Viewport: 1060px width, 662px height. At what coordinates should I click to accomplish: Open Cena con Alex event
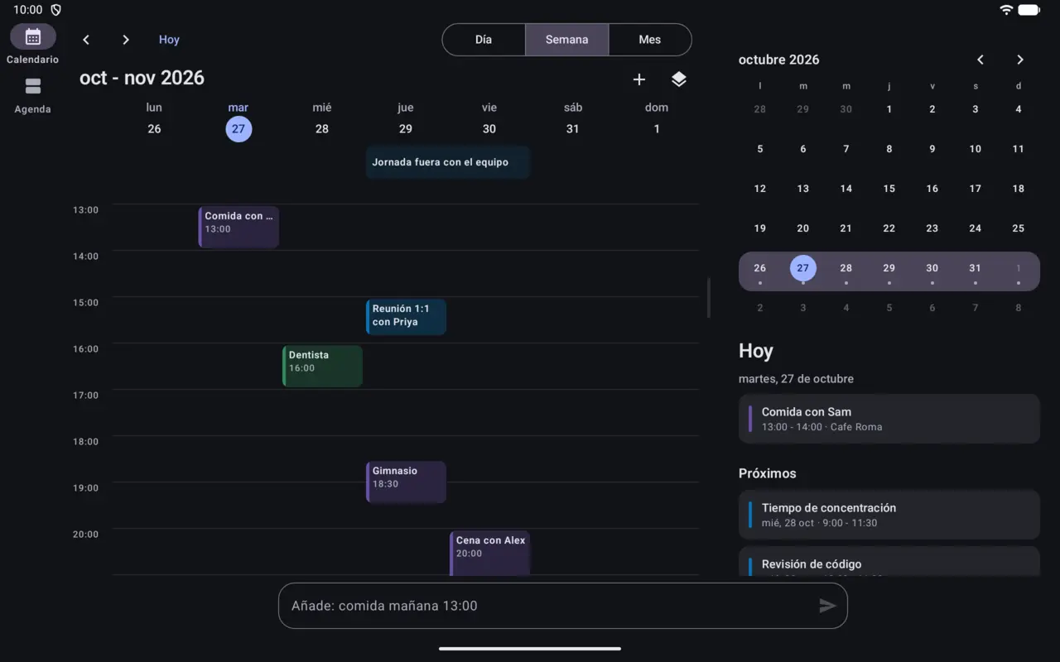tap(489, 553)
